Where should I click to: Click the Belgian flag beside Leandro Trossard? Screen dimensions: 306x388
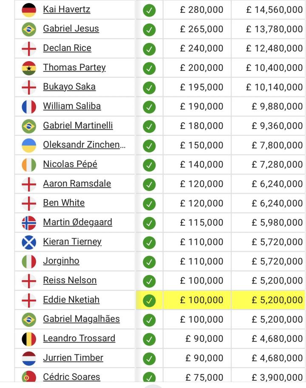pyautogui.click(x=29, y=339)
